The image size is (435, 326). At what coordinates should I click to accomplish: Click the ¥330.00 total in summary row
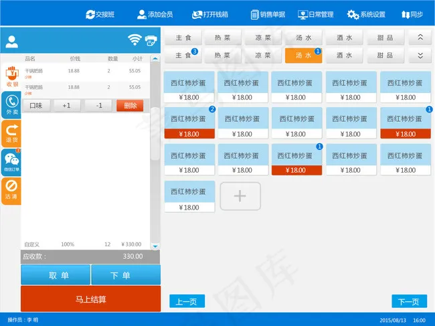[x=131, y=244]
